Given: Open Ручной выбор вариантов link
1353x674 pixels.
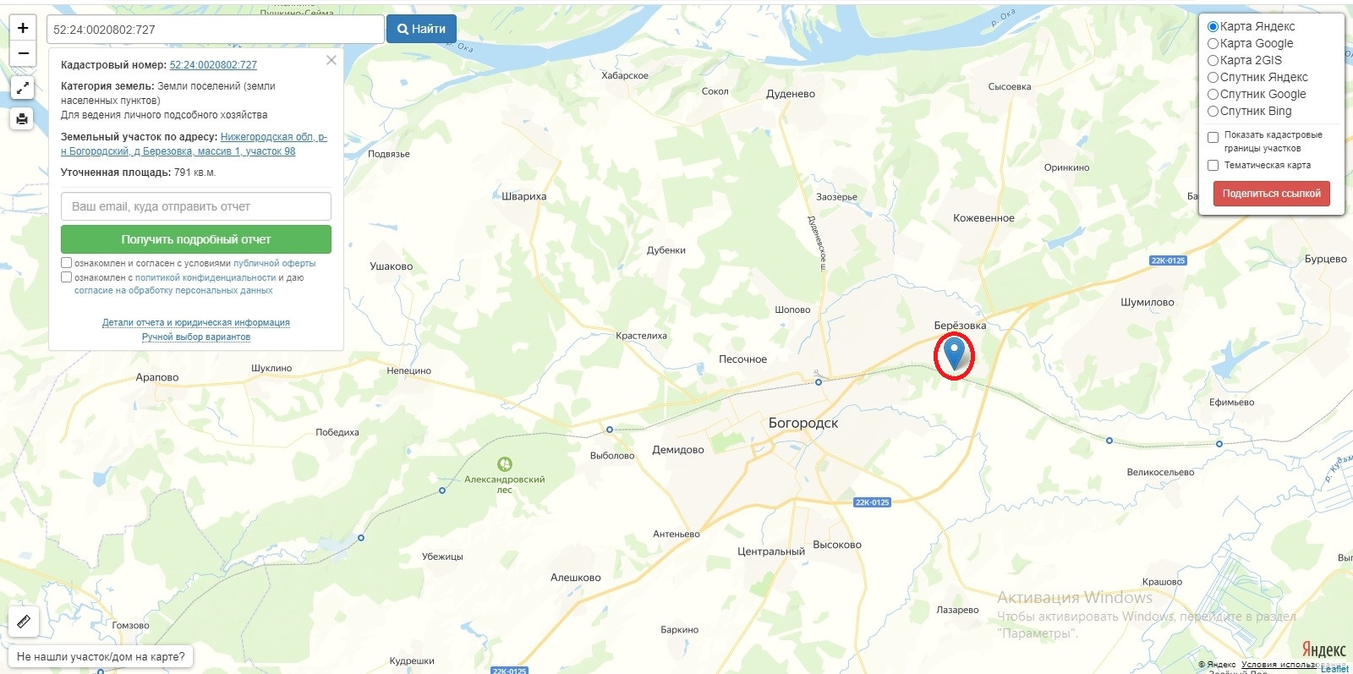Looking at the screenshot, I should 196,337.
